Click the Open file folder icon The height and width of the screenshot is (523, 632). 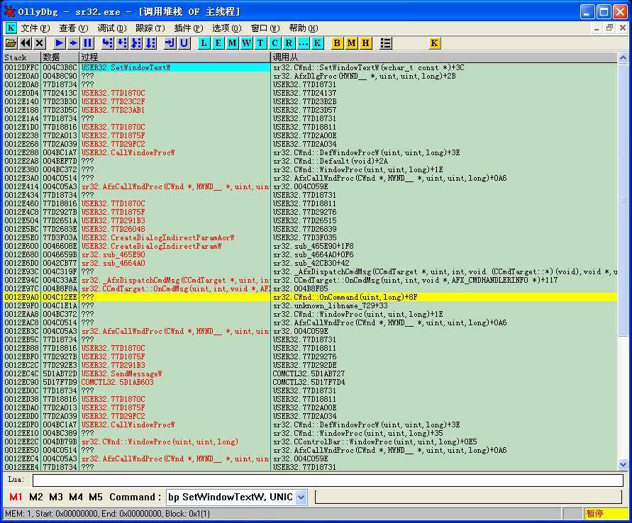11,43
